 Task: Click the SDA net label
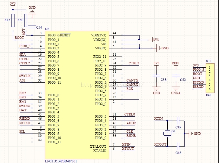click(22, 54)
